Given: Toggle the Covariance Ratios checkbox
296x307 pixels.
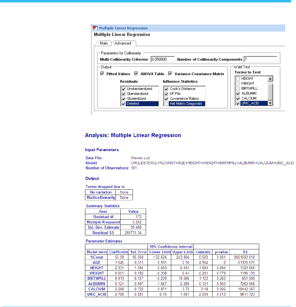Looking at the screenshot, I should [166, 99].
